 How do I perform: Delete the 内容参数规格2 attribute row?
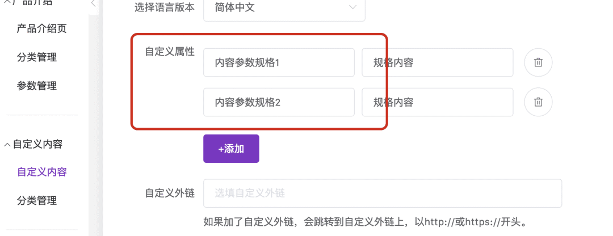[x=538, y=102]
